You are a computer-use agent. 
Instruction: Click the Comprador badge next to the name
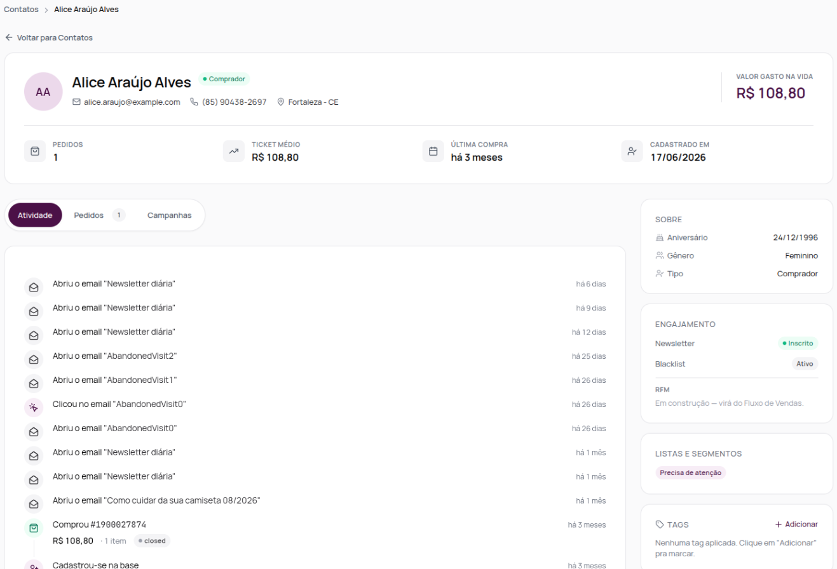point(224,79)
